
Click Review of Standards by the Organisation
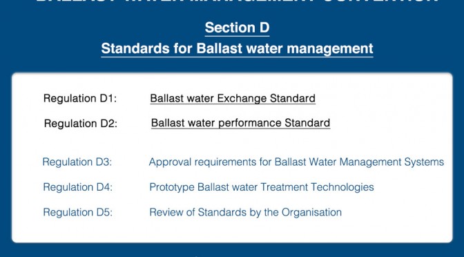click(x=245, y=212)
